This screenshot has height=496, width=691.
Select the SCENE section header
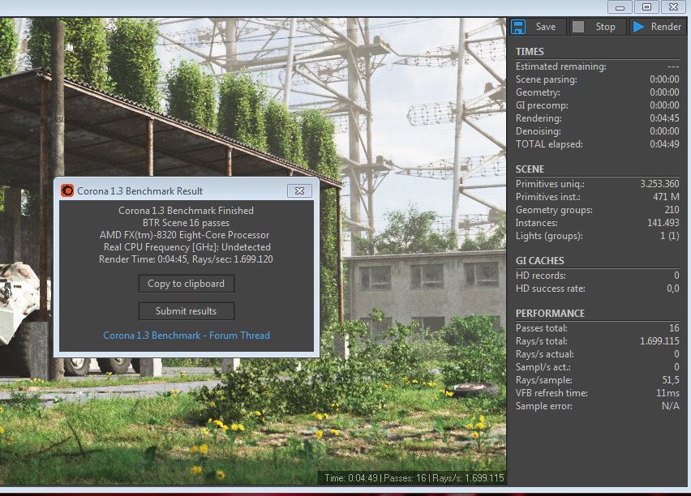[x=530, y=169]
